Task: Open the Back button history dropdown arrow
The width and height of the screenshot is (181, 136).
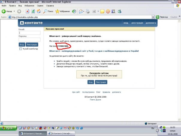Action: tap(13, 11)
